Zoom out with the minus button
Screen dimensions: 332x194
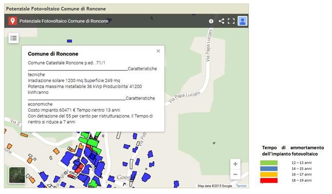tap(235, 174)
